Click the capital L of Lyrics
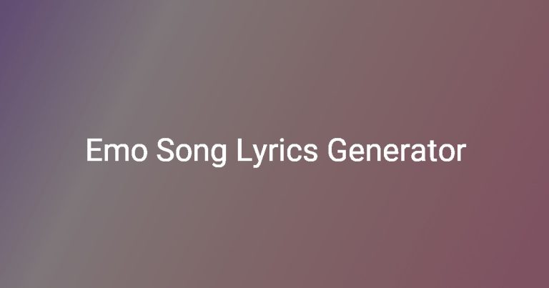This screenshot has width=549, height=288. [244, 150]
